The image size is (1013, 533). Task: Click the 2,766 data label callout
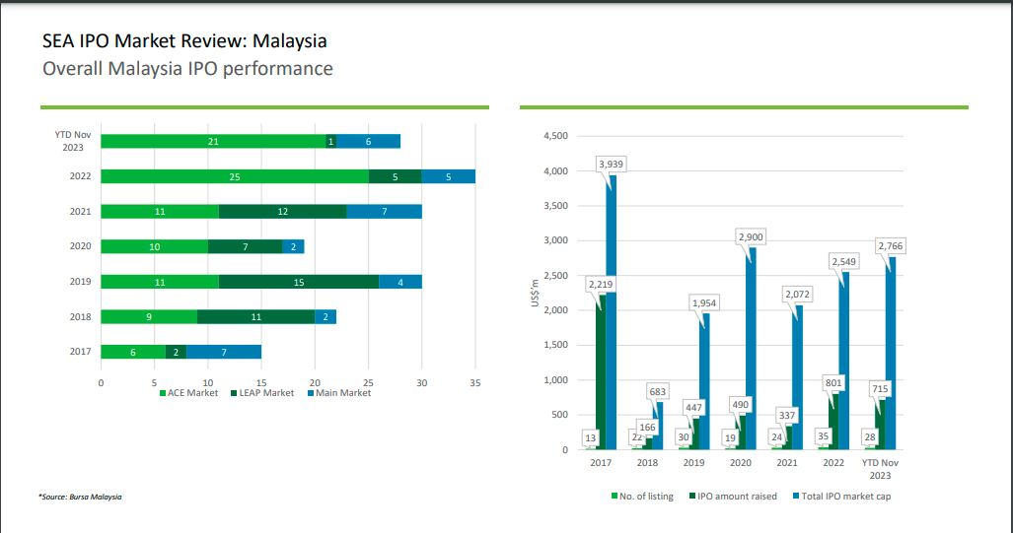[891, 243]
